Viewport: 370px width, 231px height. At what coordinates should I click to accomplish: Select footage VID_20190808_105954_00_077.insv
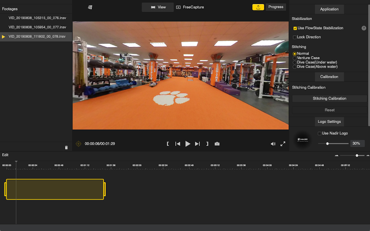click(36, 27)
